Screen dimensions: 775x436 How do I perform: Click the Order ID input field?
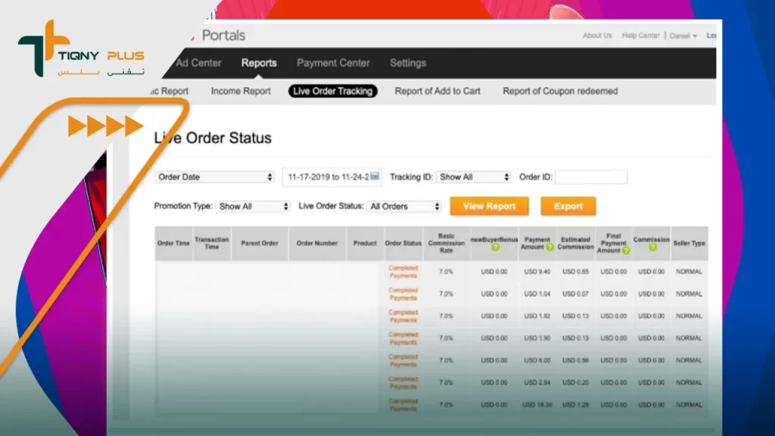[x=591, y=177]
